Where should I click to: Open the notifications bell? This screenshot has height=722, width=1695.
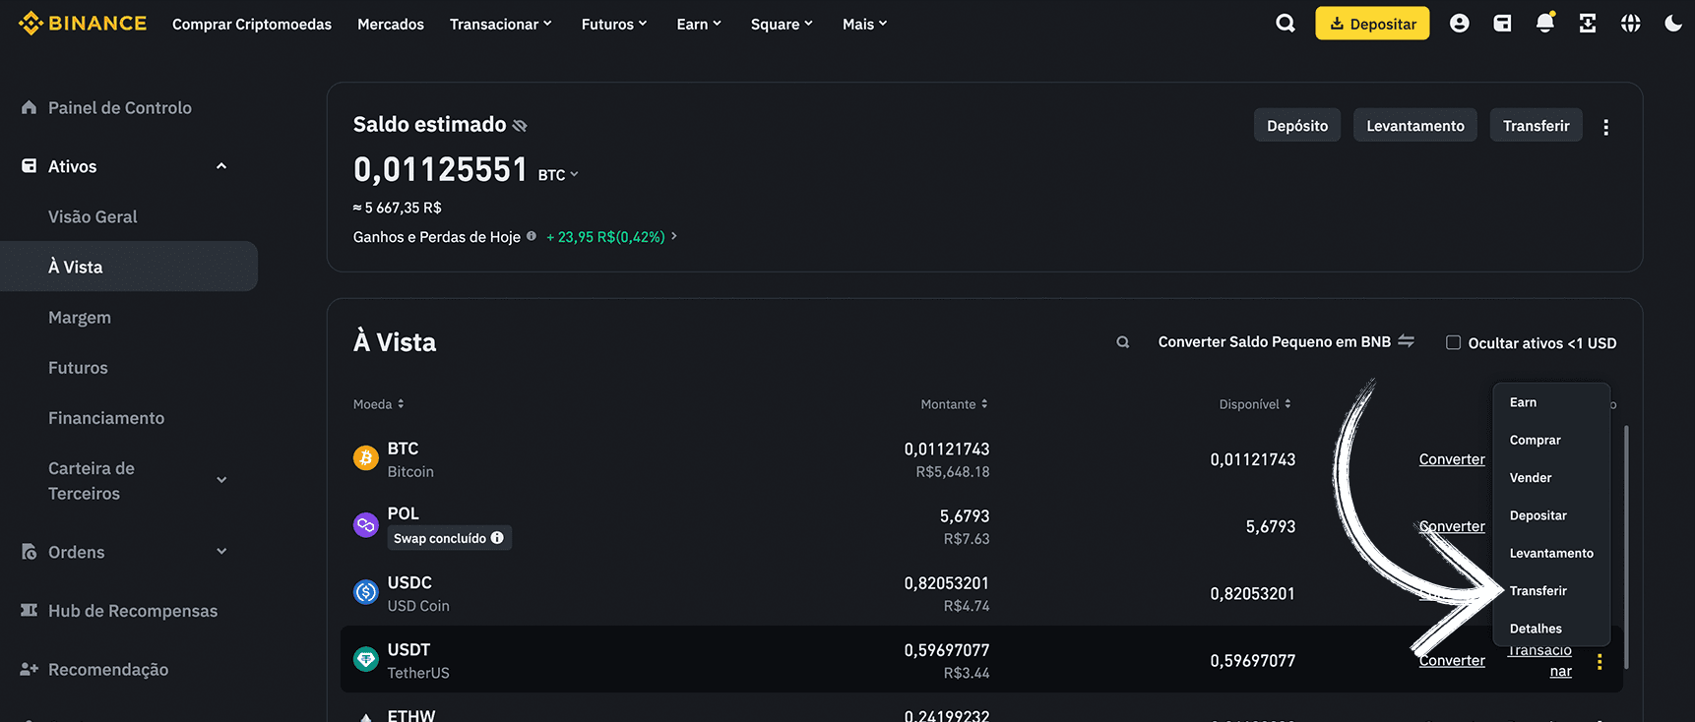pyautogui.click(x=1545, y=23)
